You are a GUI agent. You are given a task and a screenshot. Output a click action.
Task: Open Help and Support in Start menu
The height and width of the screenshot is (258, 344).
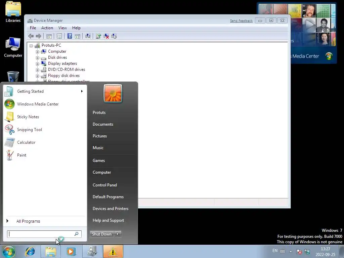pyautogui.click(x=109, y=220)
